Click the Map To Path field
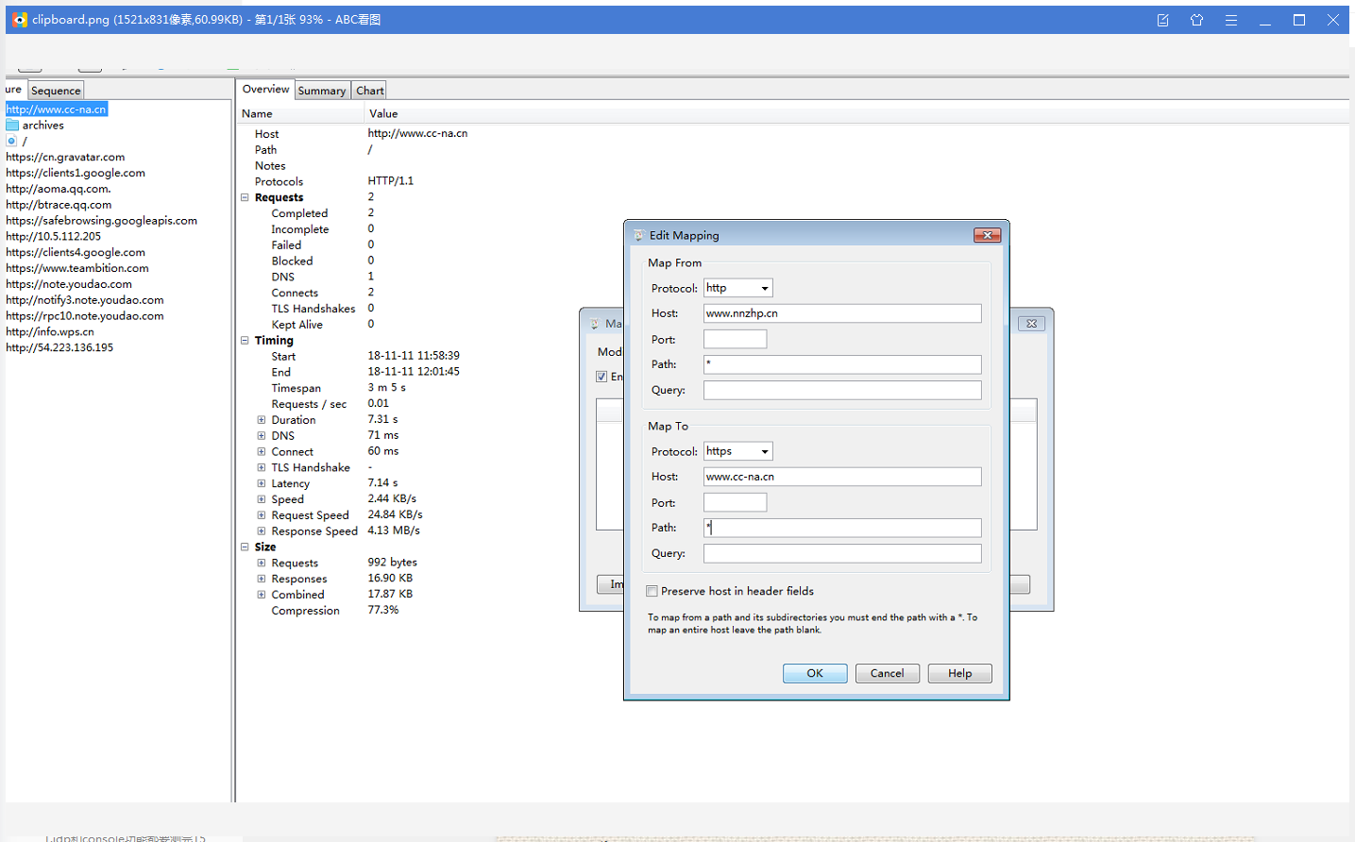Image resolution: width=1355 pixels, height=842 pixels. (842, 528)
